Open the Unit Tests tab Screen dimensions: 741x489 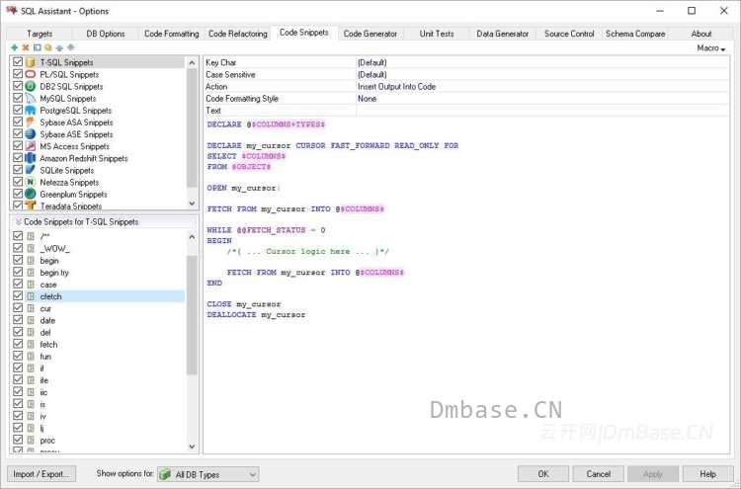tap(437, 34)
